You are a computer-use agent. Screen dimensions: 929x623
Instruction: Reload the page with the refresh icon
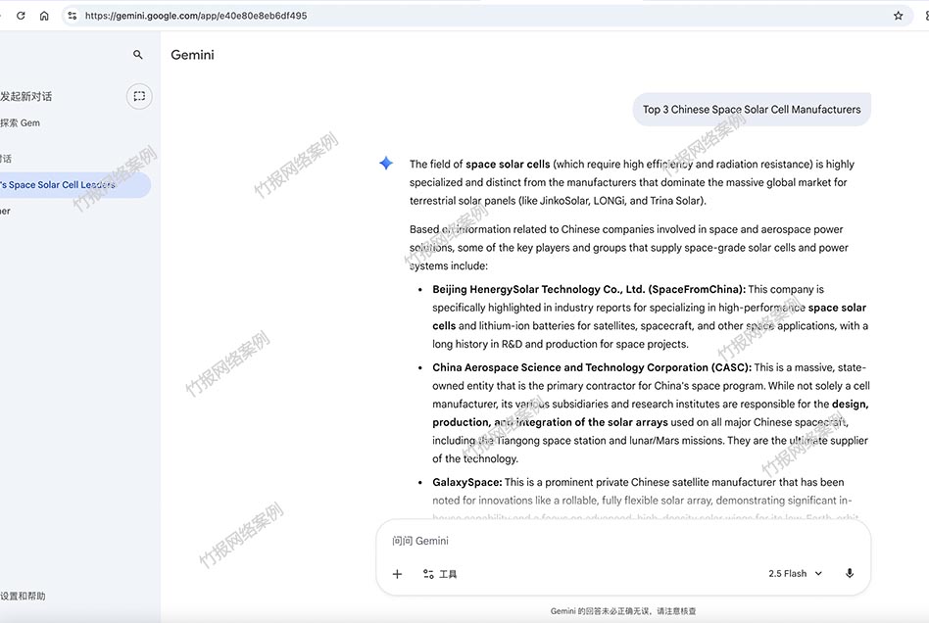pos(21,16)
